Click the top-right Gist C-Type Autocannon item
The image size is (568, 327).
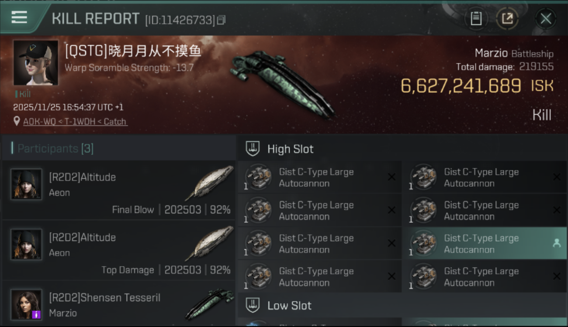(481, 177)
